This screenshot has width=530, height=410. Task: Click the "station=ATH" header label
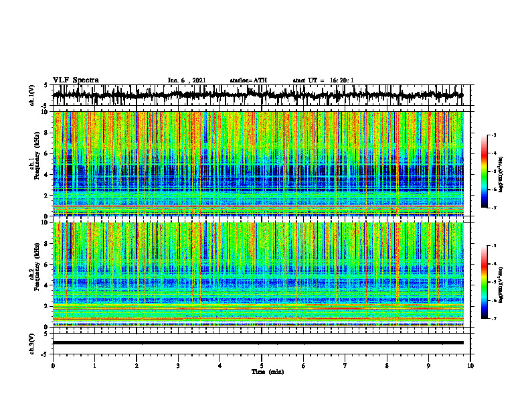coord(248,80)
